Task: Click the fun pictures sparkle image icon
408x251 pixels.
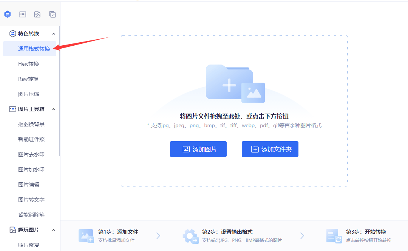Action: 37,14
